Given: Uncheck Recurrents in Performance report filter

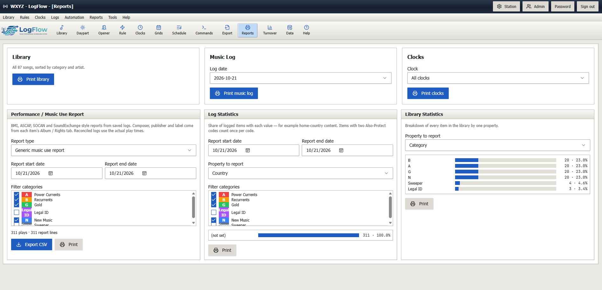Looking at the screenshot, I should click(17, 200).
